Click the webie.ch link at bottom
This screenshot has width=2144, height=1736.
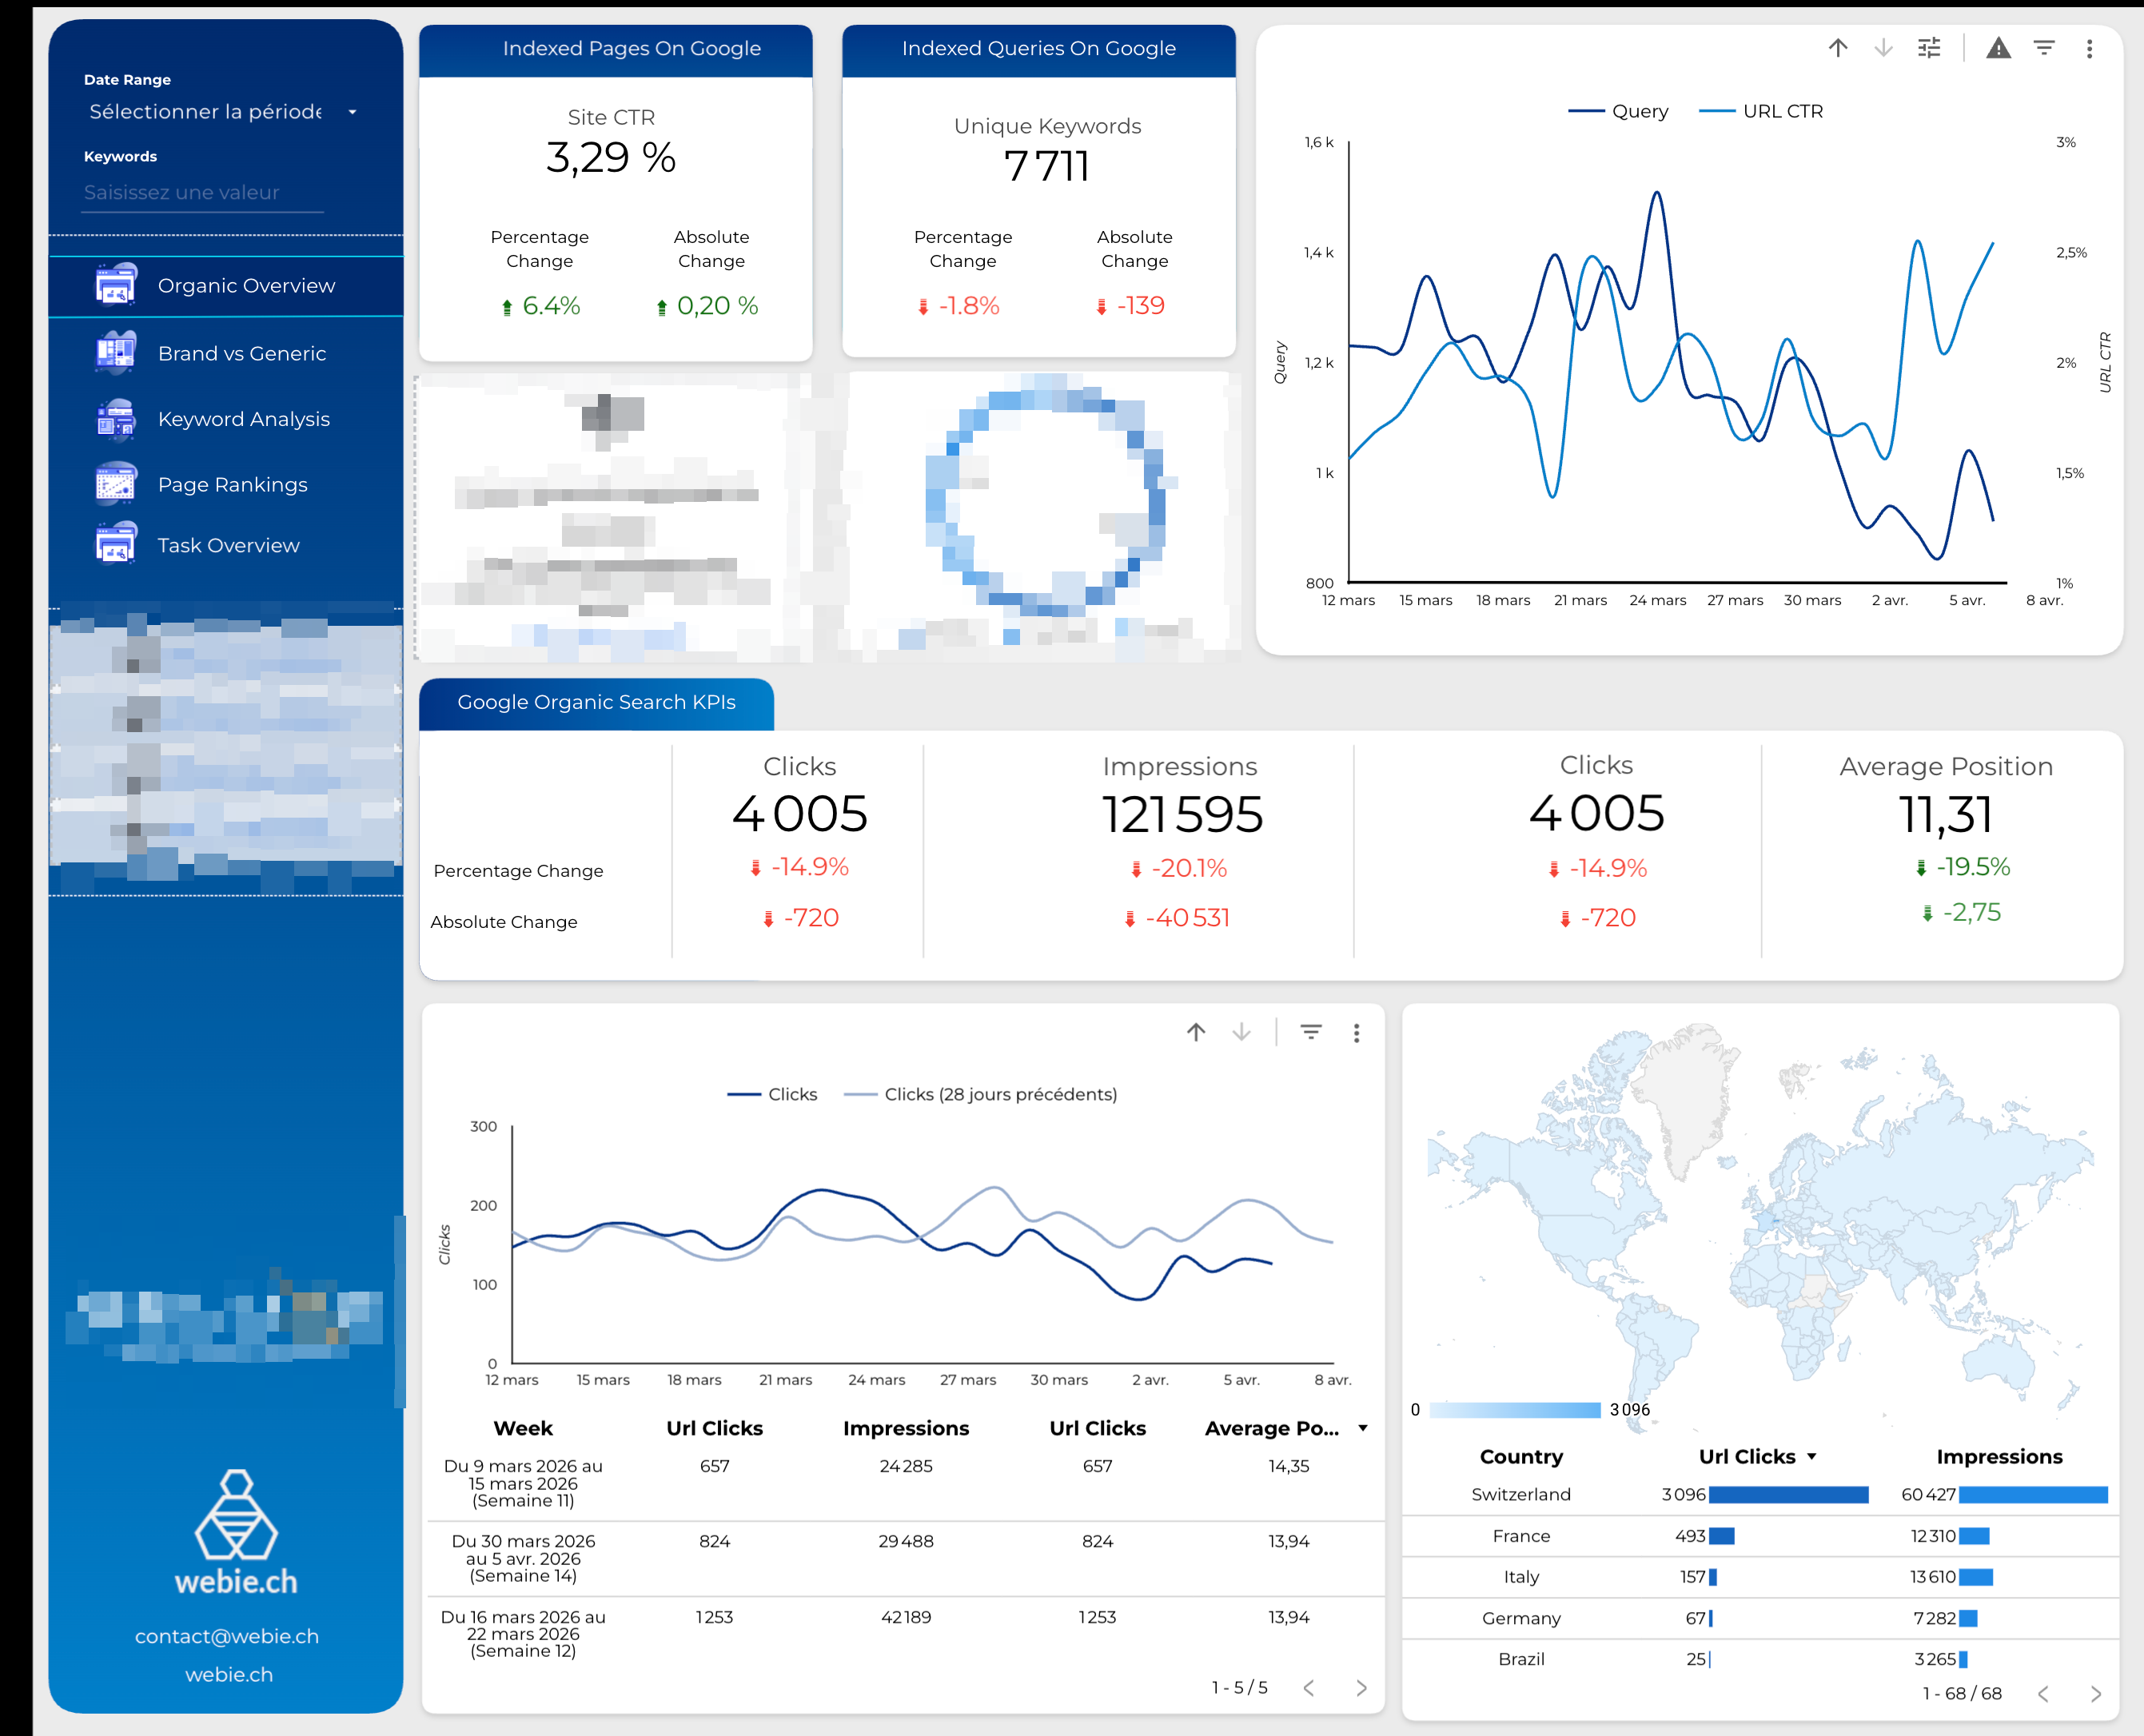tap(228, 1674)
